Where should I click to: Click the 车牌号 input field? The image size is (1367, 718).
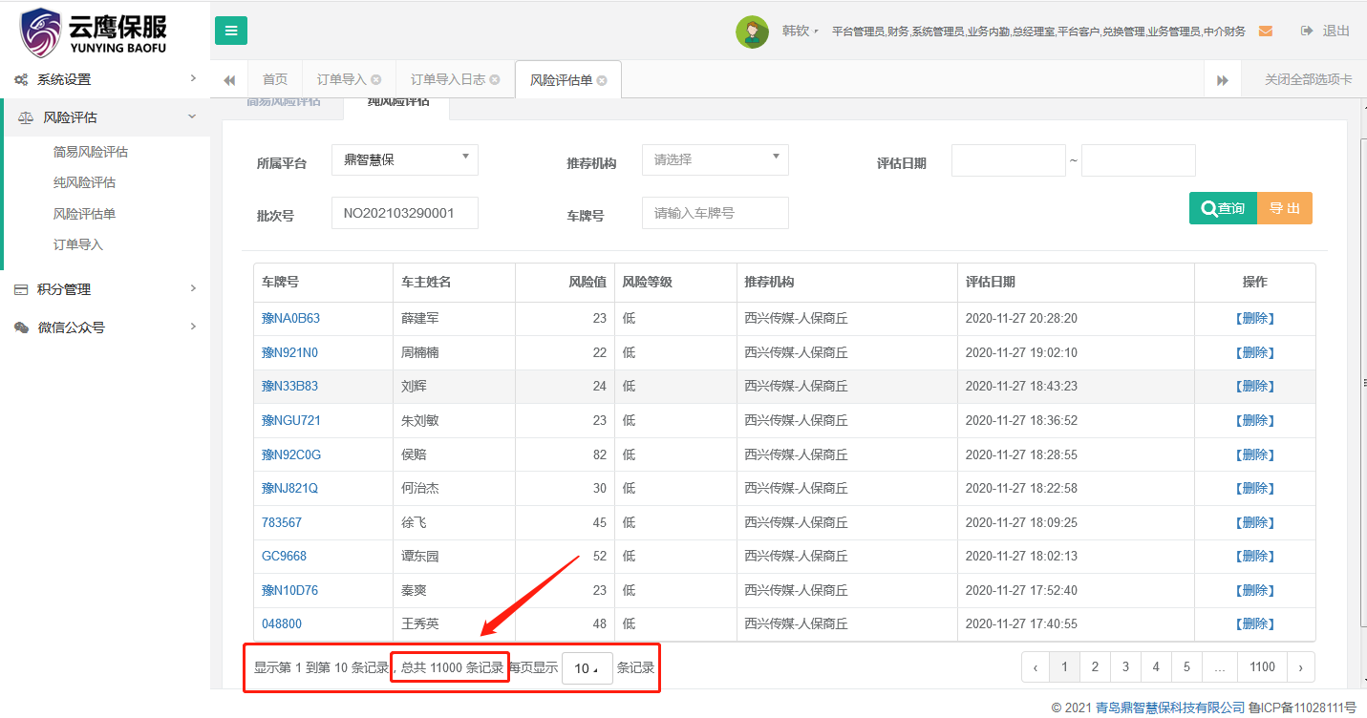pos(715,213)
